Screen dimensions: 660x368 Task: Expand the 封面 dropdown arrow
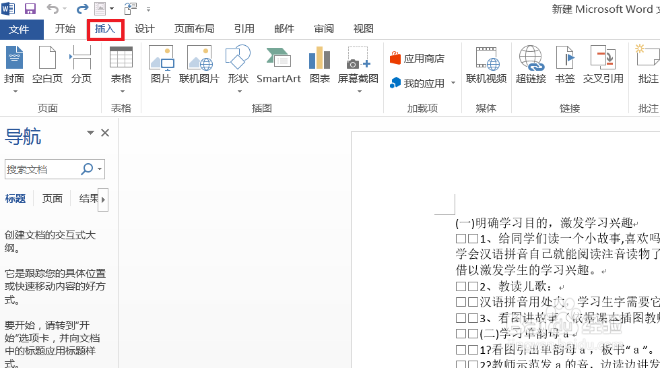[15, 92]
